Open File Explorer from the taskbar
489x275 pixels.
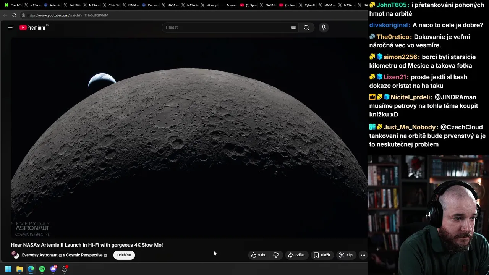point(19,269)
